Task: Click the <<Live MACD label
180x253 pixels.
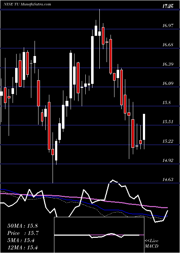Action: 152,243
